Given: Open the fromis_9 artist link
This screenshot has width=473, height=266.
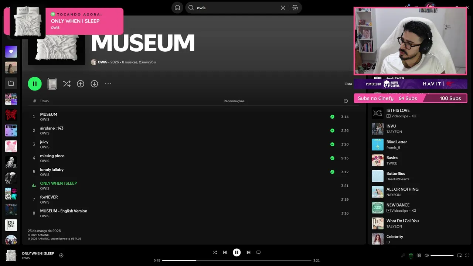Looking at the screenshot, I should pos(393,147).
